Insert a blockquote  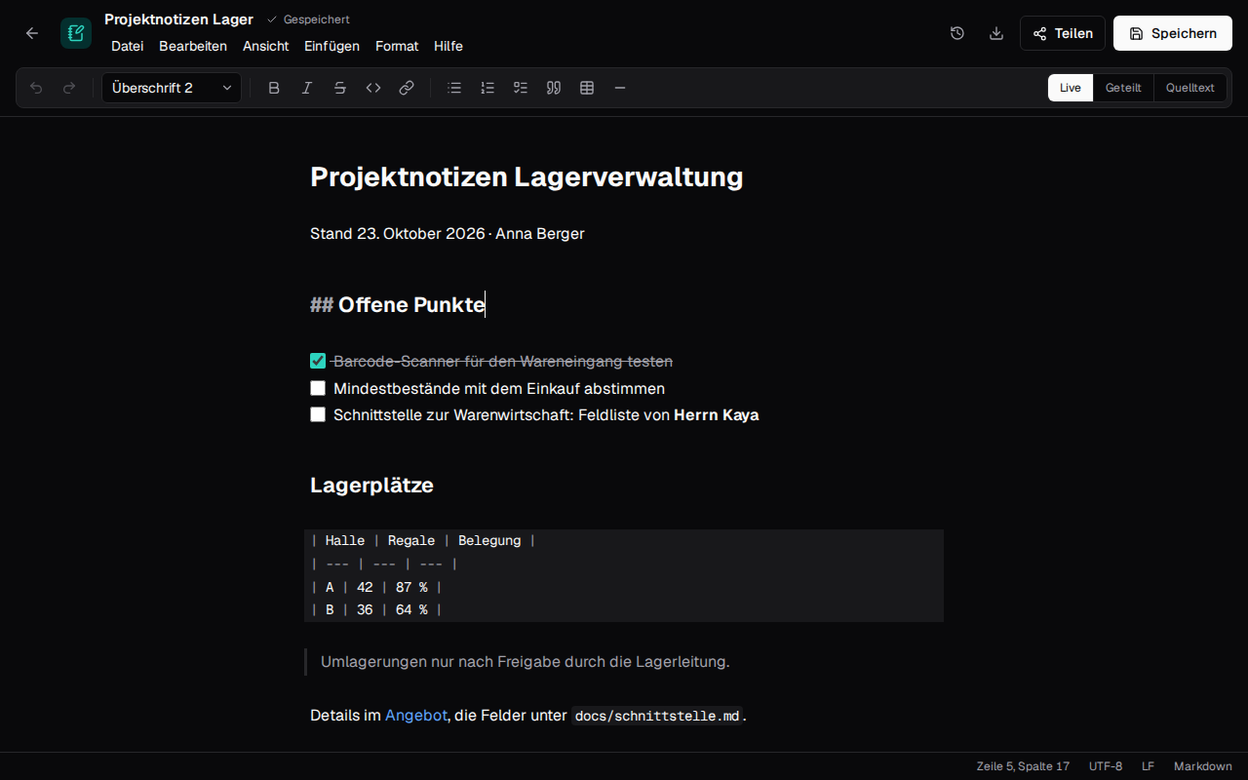(x=554, y=88)
